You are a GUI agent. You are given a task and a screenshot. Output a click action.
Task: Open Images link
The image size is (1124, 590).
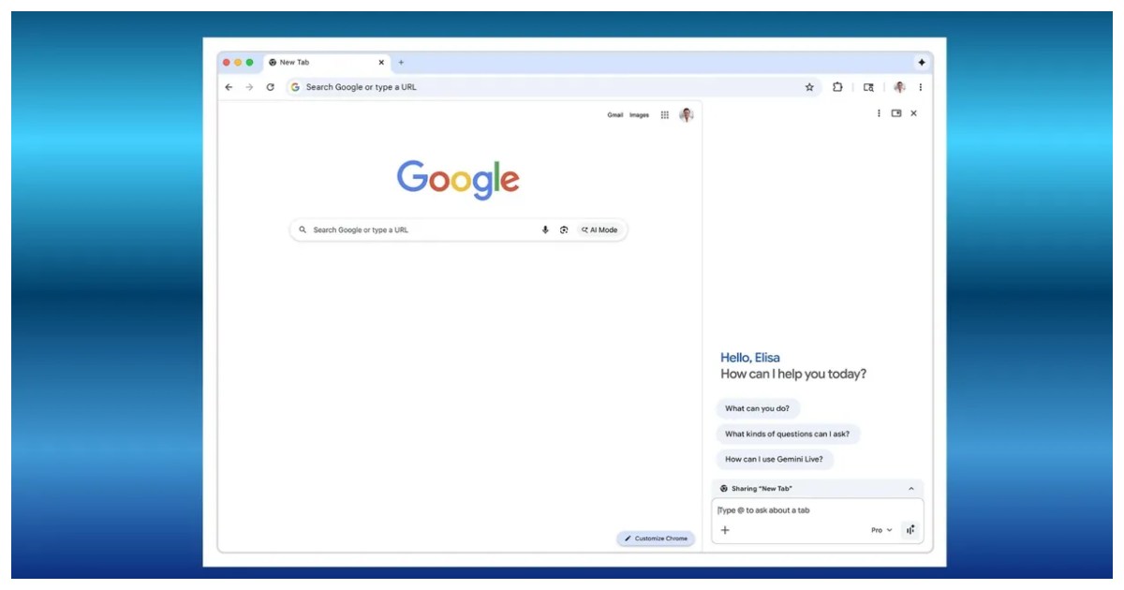click(639, 115)
